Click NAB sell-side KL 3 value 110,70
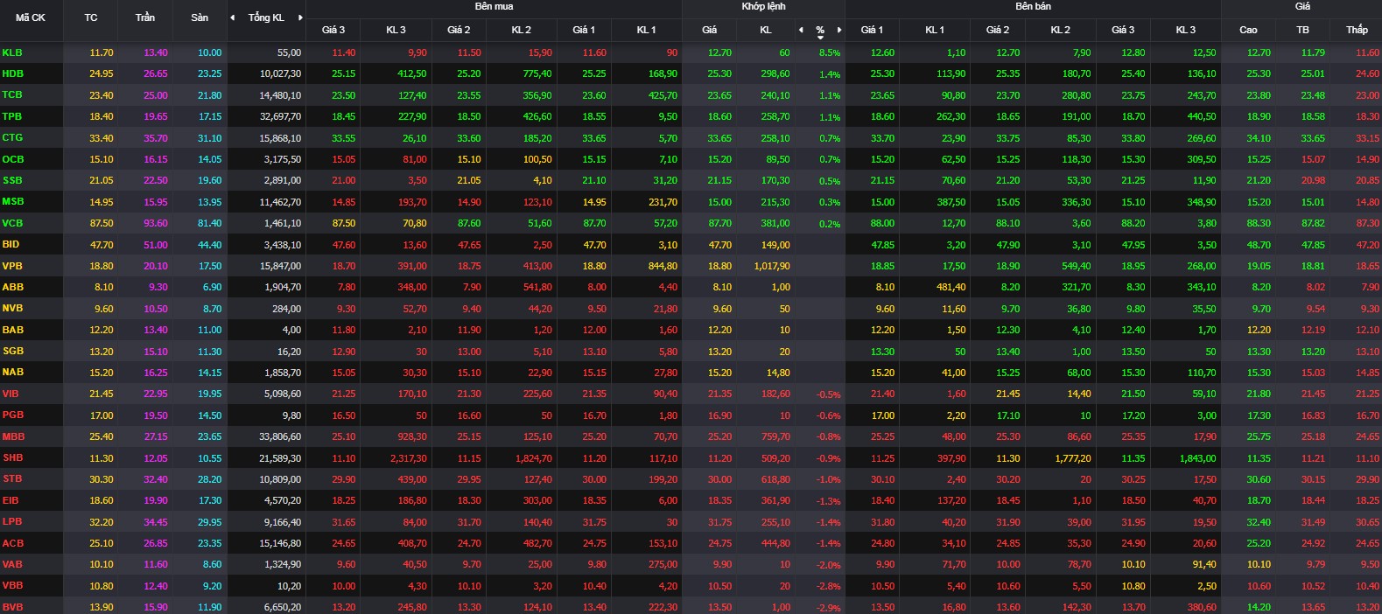Viewport: 1382px width, 614px height. [1202, 373]
